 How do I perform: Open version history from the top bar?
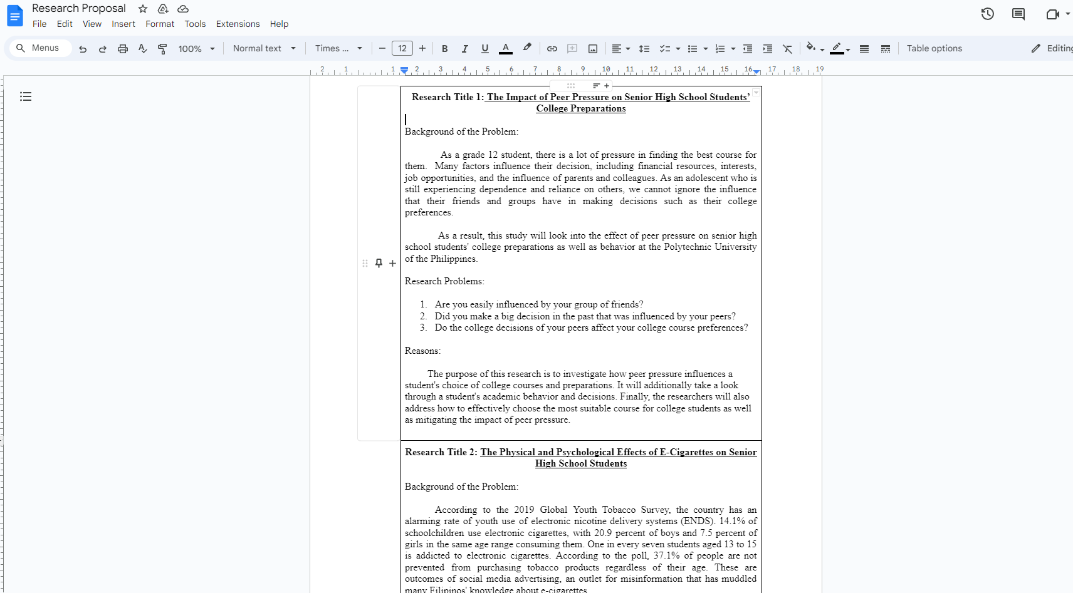[x=988, y=13]
